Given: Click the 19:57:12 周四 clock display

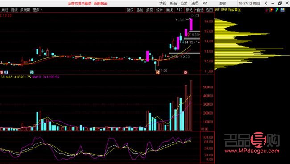Looking at the screenshot, I should click(x=249, y=3).
